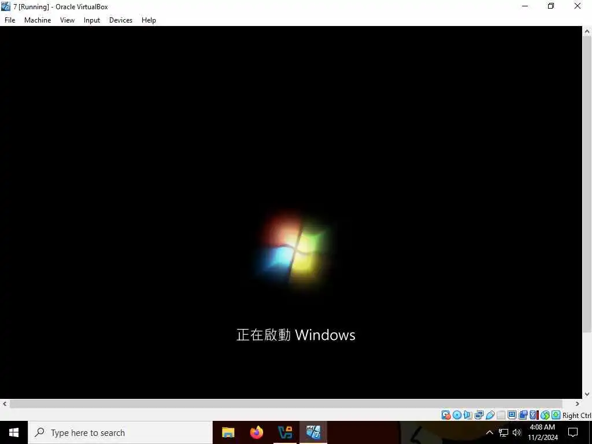The image size is (592, 444).
Task: Click the recording status icon
Action: 523,415
